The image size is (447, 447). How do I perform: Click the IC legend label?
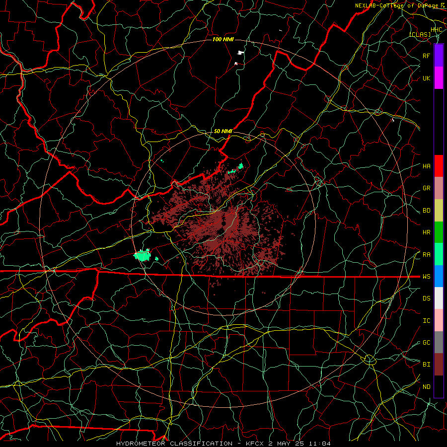pos(426,321)
